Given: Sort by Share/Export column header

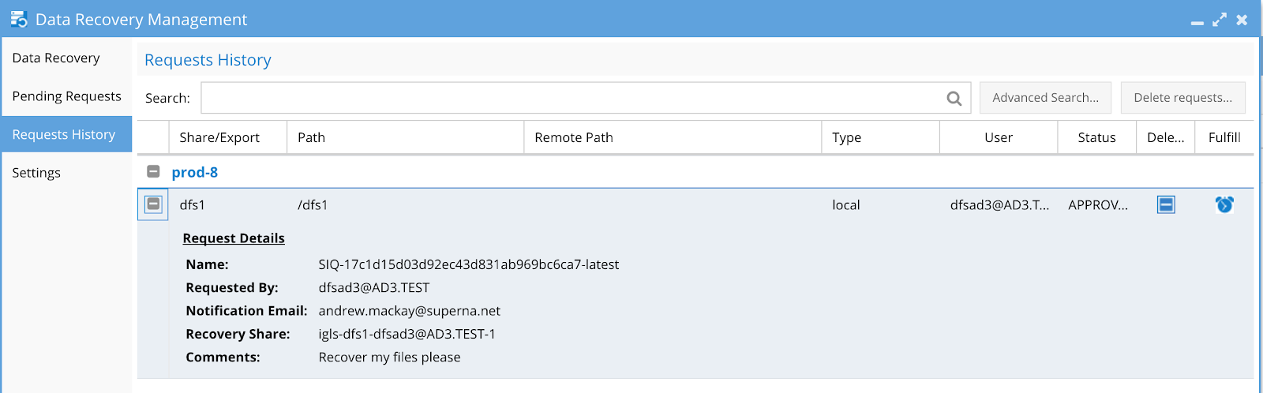Looking at the screenshot, I should pyautogui.click(x=227, y=137).
